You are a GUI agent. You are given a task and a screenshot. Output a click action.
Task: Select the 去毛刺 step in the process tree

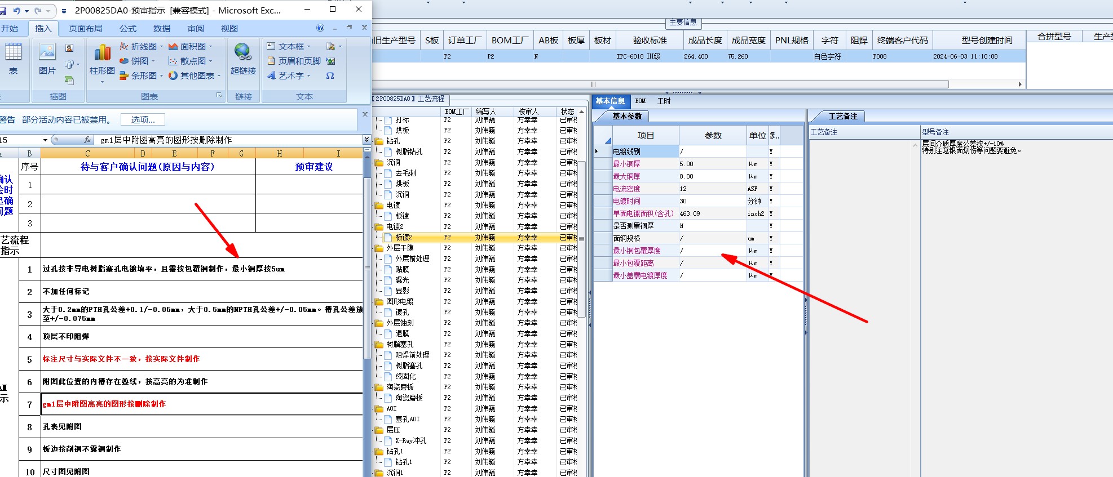tap(405, 173)
